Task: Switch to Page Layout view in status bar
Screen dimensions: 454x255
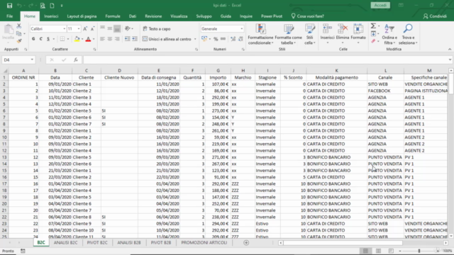Action: tap(378, 251)
